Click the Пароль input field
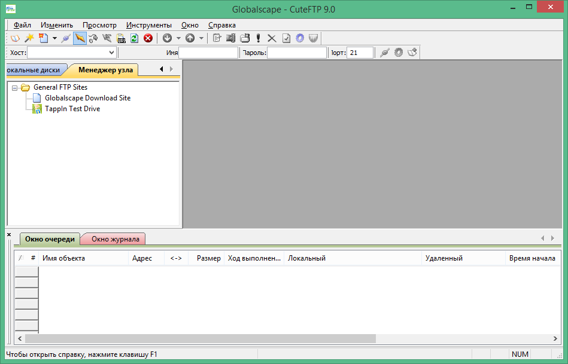Image resolution: width=568 pixels, height=364 pixels. (x=297, y=53)
